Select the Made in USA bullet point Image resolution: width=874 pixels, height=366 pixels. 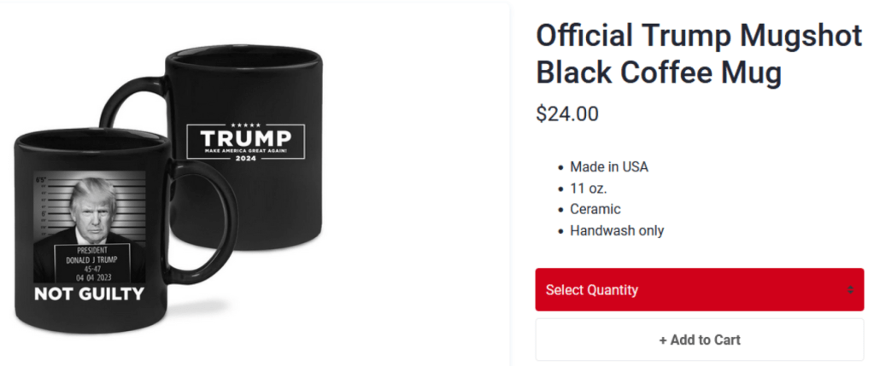point(608,167)
